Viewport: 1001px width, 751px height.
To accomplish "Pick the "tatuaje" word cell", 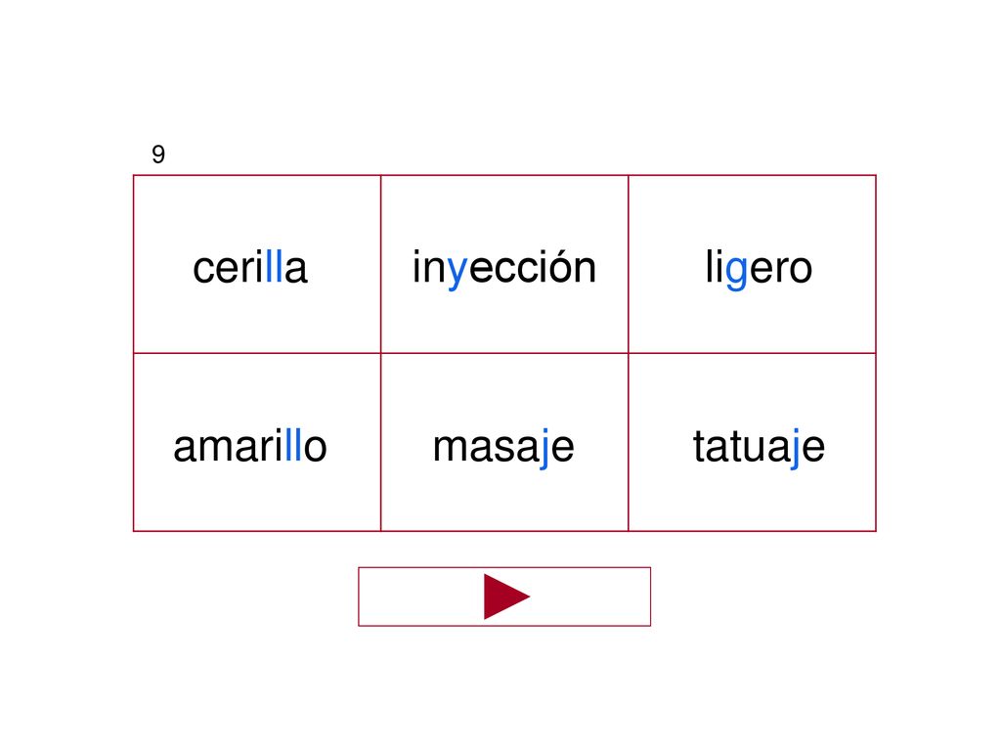I will coord(752,442).
